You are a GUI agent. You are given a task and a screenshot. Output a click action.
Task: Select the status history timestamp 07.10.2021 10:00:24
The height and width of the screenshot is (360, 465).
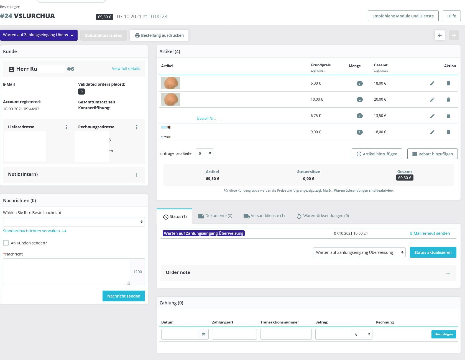coord(351,233)
